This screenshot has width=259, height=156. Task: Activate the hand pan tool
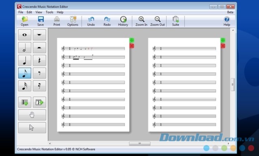click(x=32, y=115)
